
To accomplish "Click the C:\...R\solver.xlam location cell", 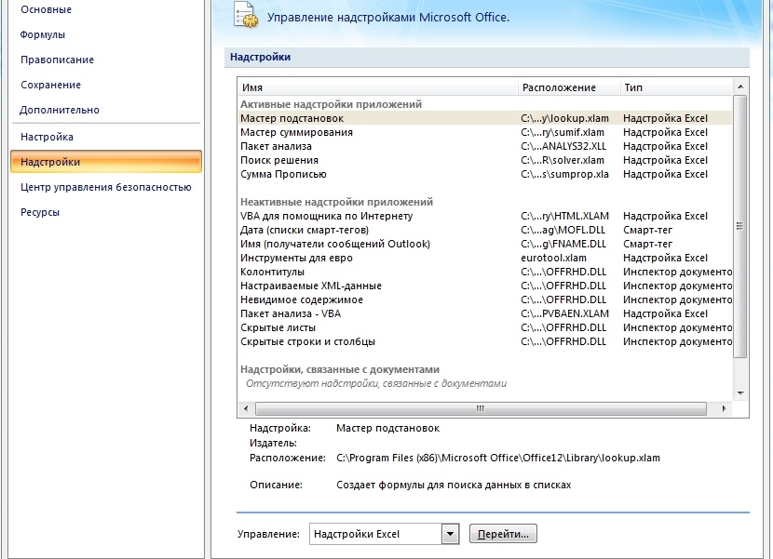I will (x=562, y=160).
